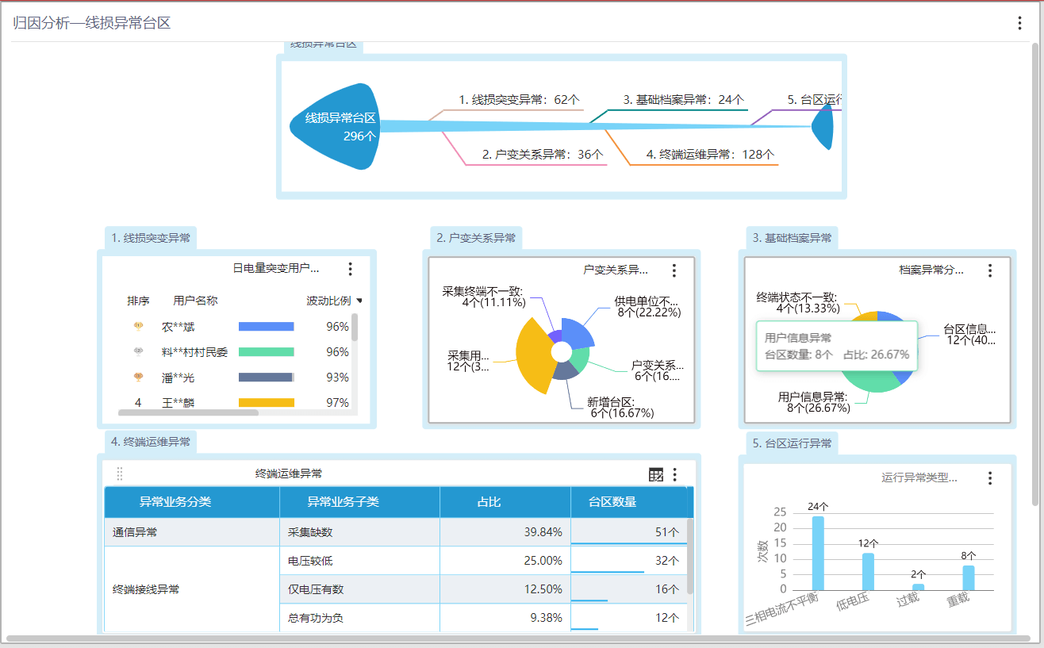Open the dashboard top-right kebab menu
Screen dimensions: 1044x648
(1019, 23)
